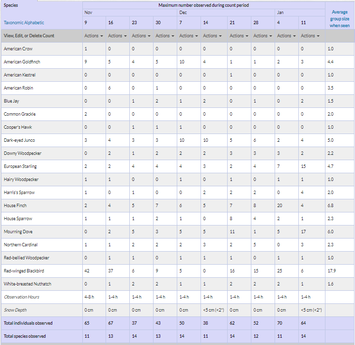
Task: Click the 'View, Edit, or Delete Count' label
Action: tap(29, 36)
